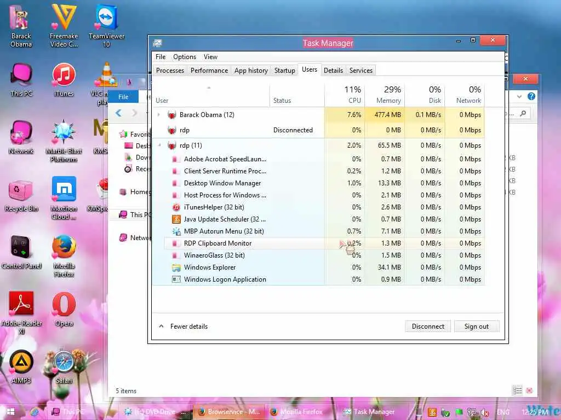Click the Disconnect button

coord(428,326)
